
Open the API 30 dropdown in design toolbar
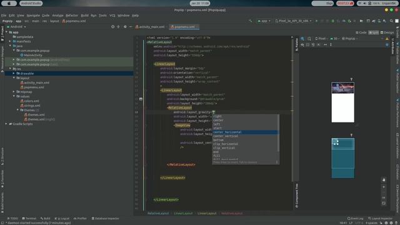335,39
